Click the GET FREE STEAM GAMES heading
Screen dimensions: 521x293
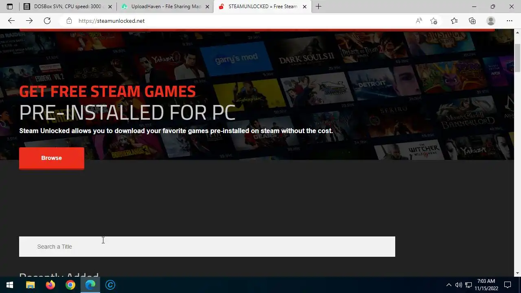pyautogui.click(x=107, y=92)
